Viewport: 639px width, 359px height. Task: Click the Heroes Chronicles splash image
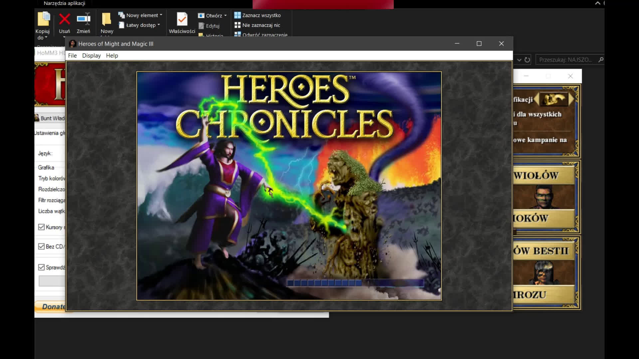pos(289,186)
